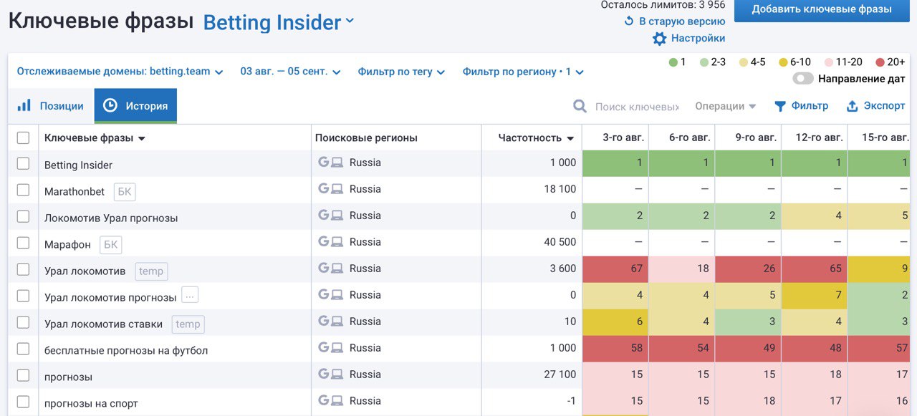Check the select-all header checkbox
The image size is (917, 416).
coord(23,137)
